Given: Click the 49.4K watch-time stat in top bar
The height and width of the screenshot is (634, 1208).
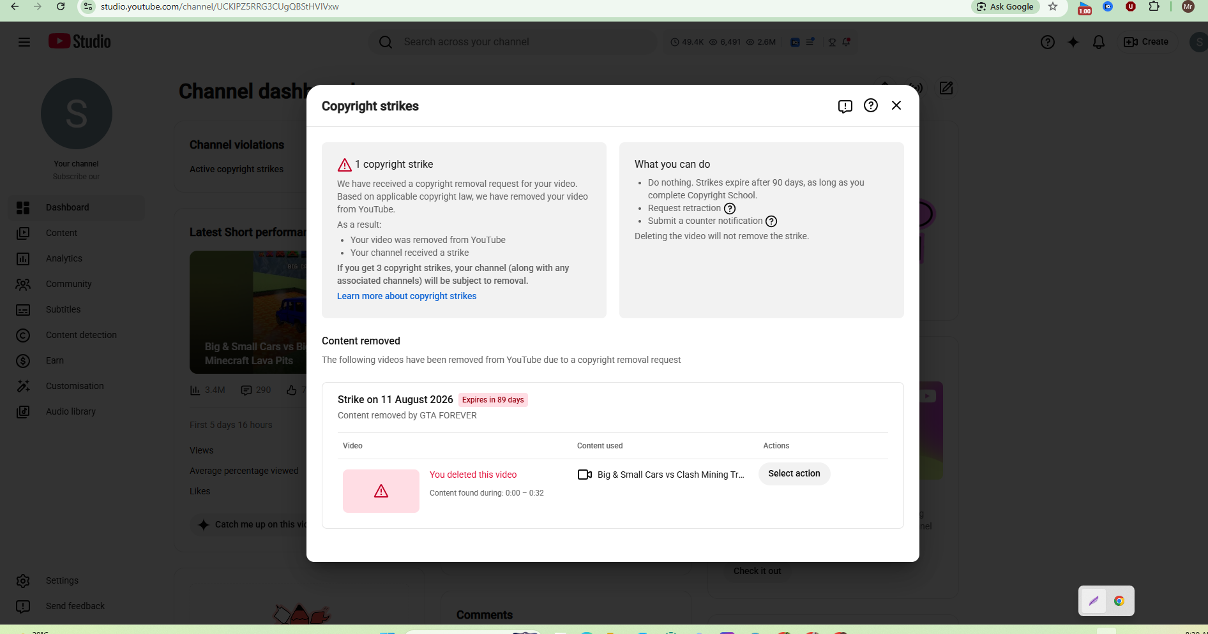Looking at the screenshot, I should click(687, 42).
